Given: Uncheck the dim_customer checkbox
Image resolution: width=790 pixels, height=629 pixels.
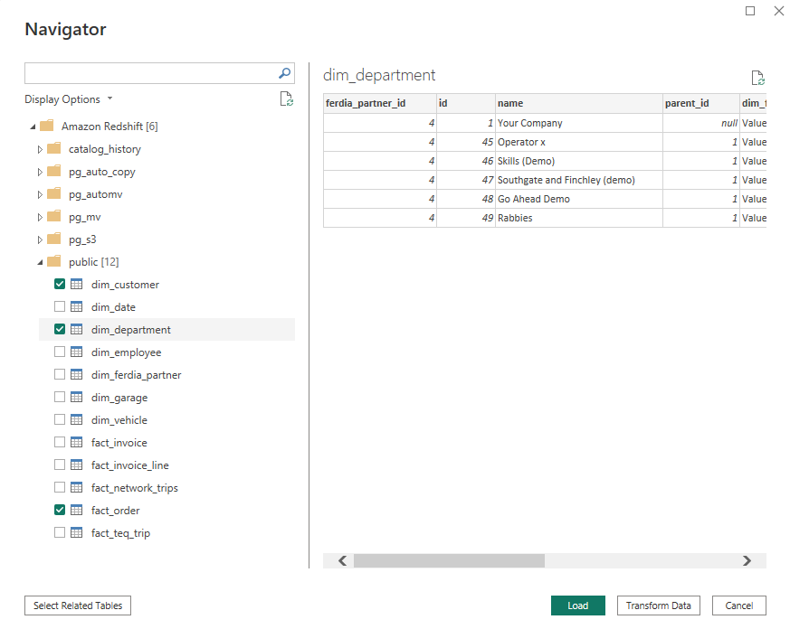Looking at the screenshot, I should 60,284.
